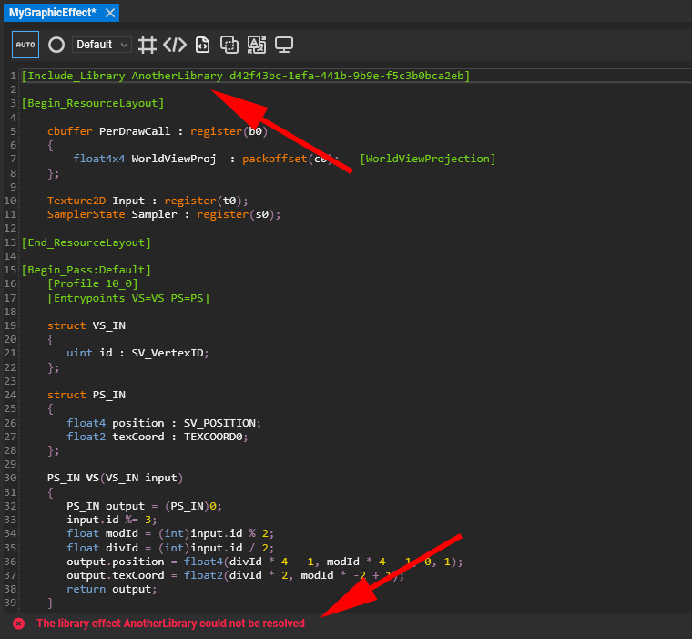Click the grid hash icon in toolbar
Screen dimensions: 692x639
pos(148,45)
